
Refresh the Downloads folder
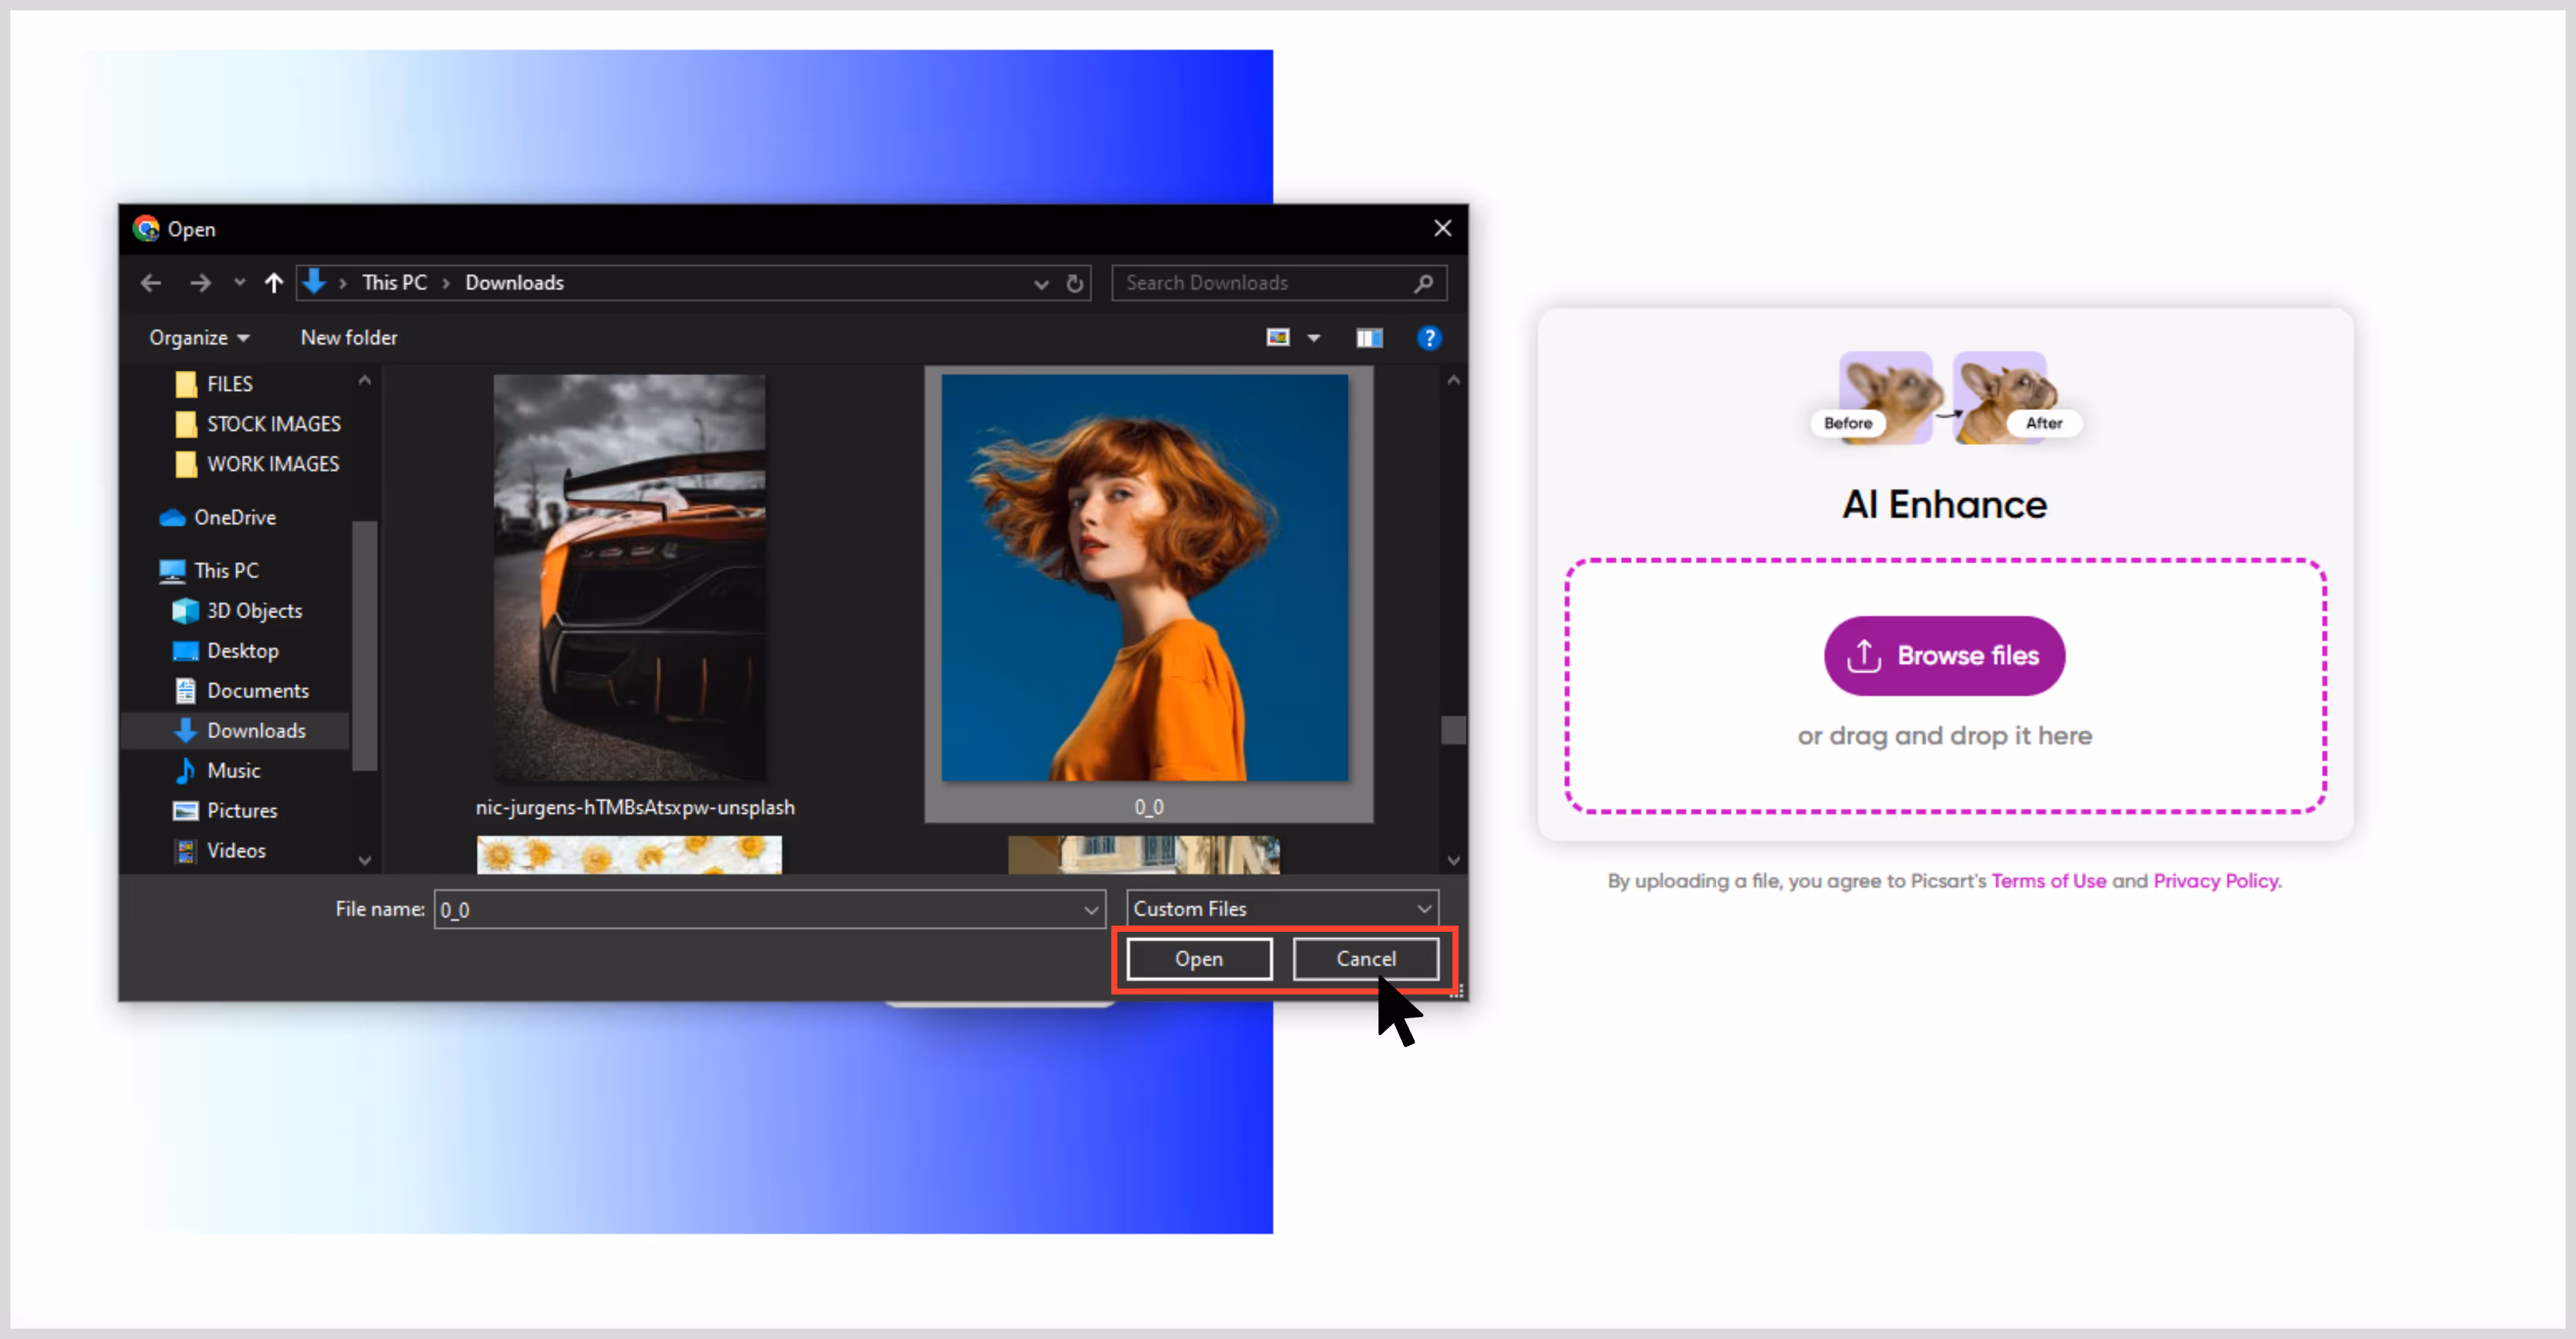(x=1074, y=284)
